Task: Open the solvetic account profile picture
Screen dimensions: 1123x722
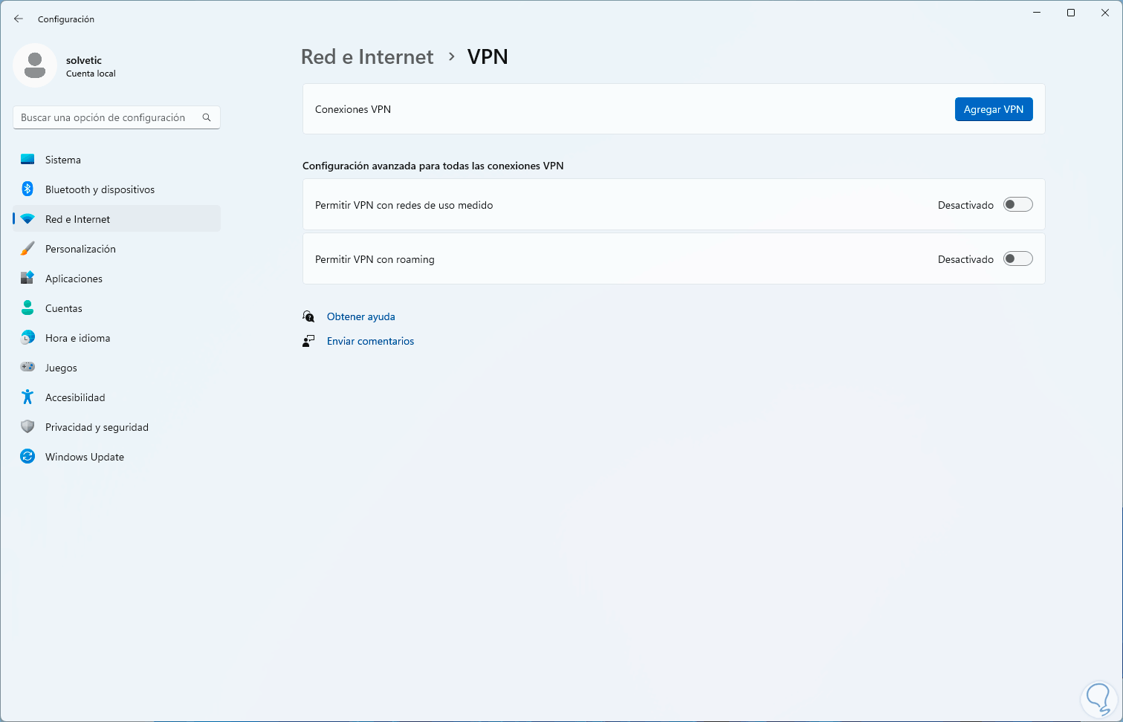Action: [x=35, y=65]
